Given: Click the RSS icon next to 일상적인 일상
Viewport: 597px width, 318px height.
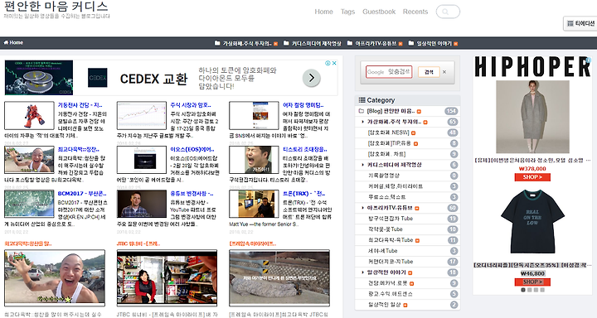Looking at the screenshot, I should click(x=405, y=305).
